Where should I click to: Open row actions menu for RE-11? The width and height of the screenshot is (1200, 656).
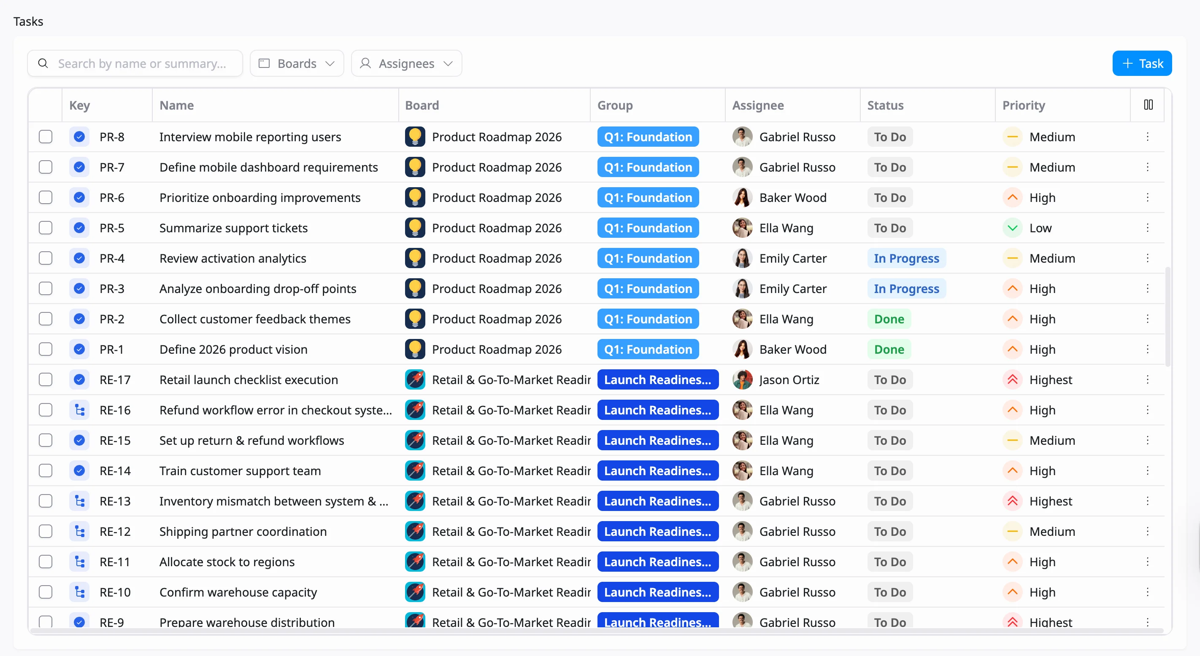[1147, 562]
